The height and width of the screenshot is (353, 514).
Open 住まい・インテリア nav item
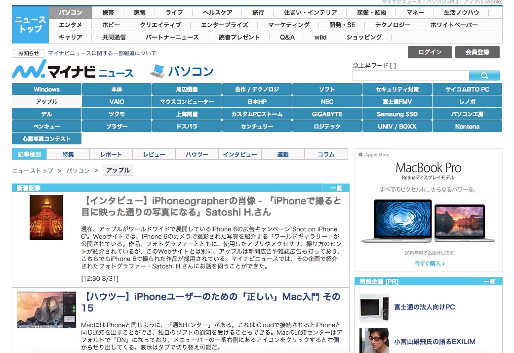(310, 13)
